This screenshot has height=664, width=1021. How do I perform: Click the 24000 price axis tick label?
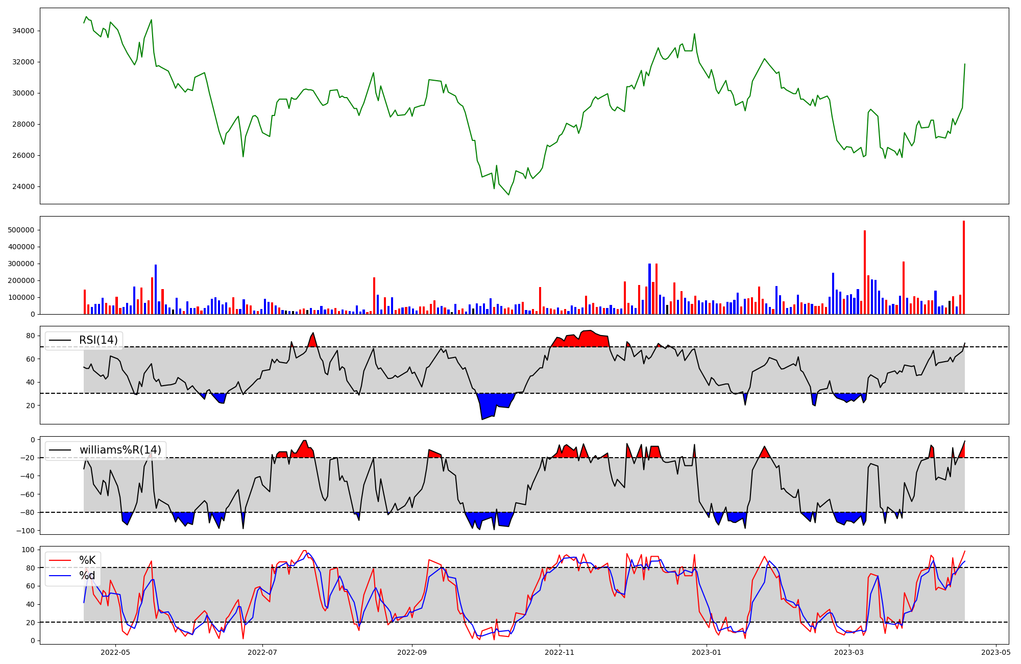pos(23,186)
